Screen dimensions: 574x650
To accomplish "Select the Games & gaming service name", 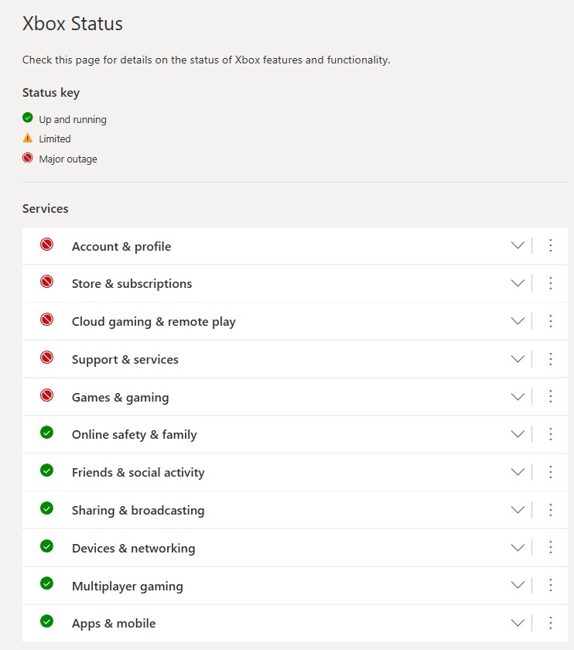I will 120,396.
